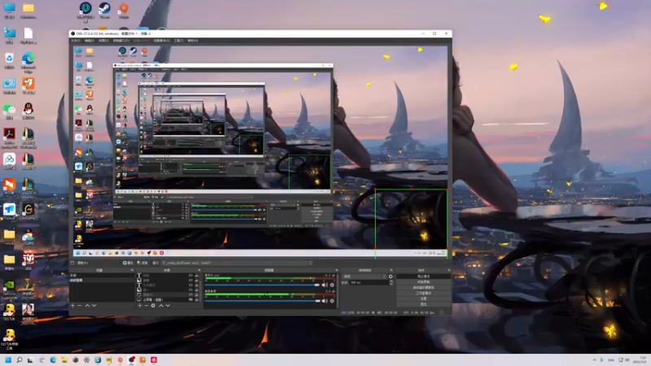651x366 pixels.
Task: Expand the window selection dropdown in source toolbar
Action: point(237,263)
